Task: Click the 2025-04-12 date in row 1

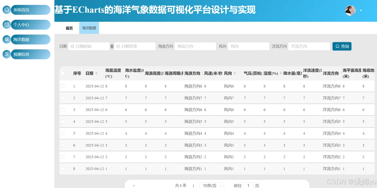Action: tap(95, 86)
